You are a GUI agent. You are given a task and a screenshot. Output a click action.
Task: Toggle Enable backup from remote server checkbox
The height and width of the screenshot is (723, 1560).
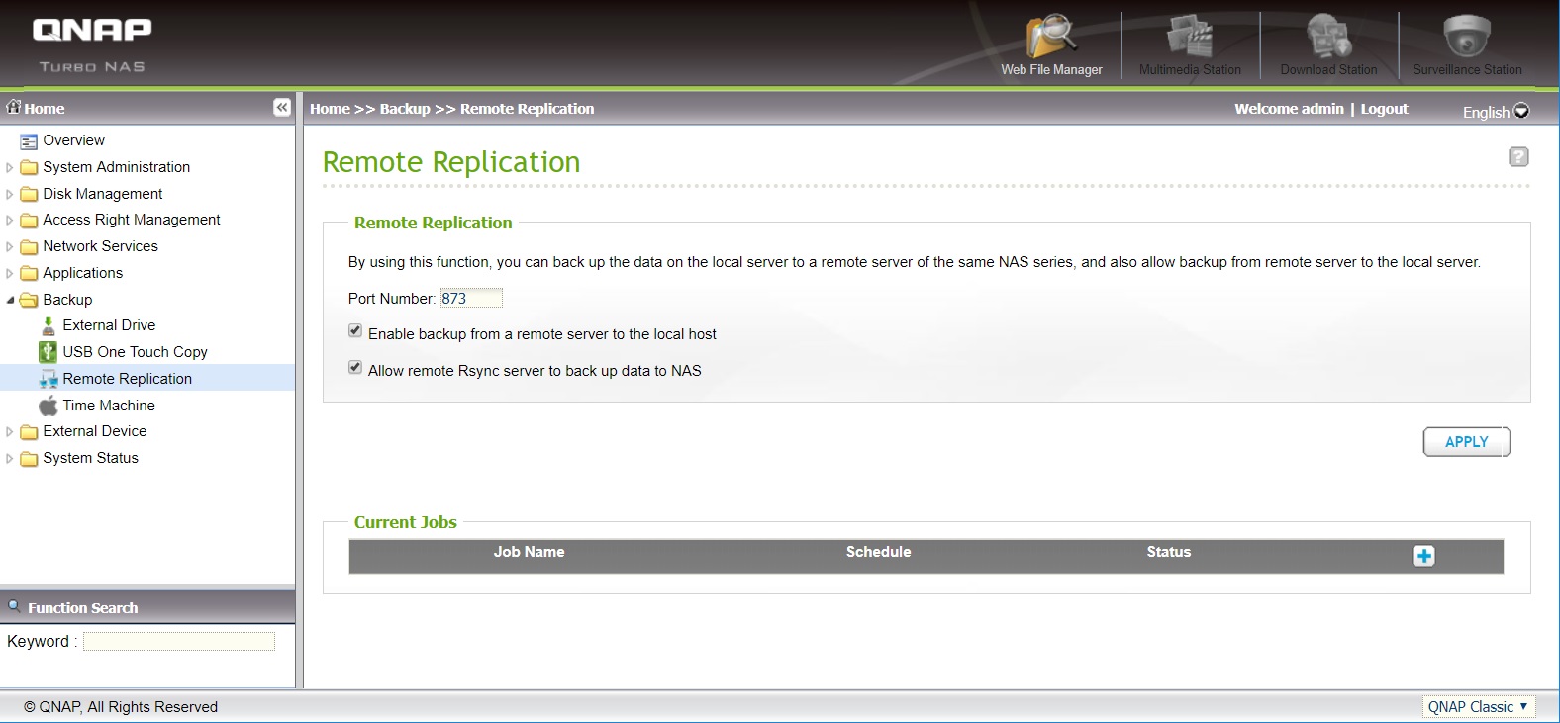[x=355, y=331]
